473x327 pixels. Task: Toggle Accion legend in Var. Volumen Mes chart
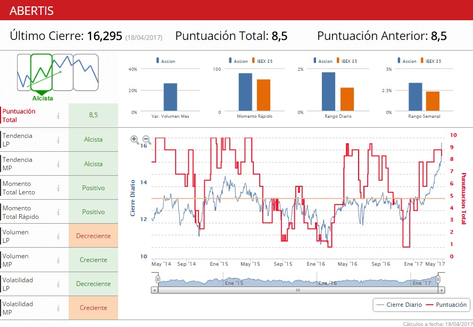click(x=165, y=61)
